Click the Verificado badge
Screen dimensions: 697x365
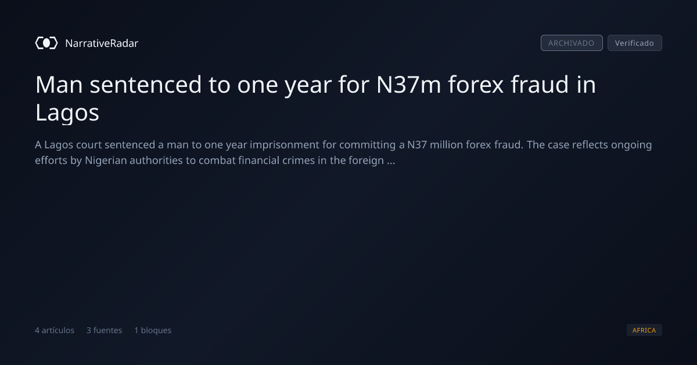[x=634, y=43]
